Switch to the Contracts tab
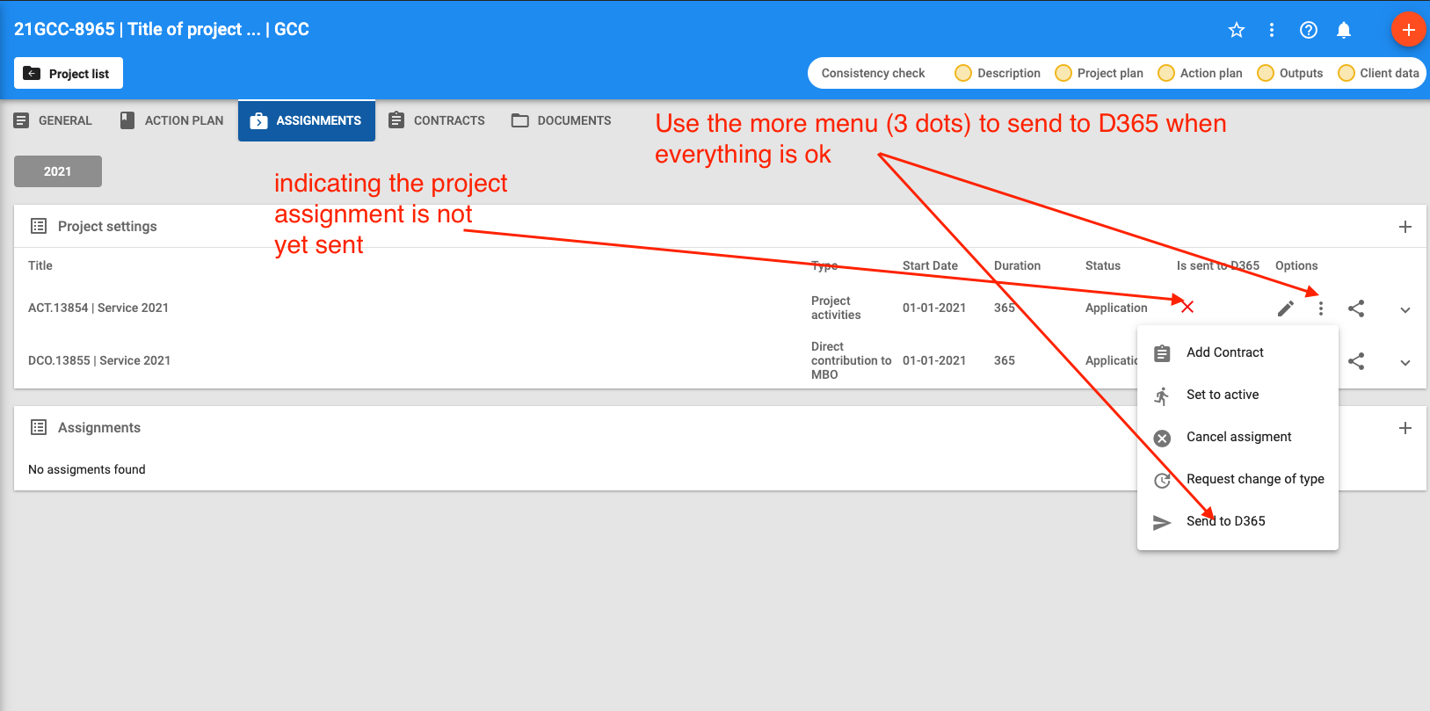 tap(437, 120)
